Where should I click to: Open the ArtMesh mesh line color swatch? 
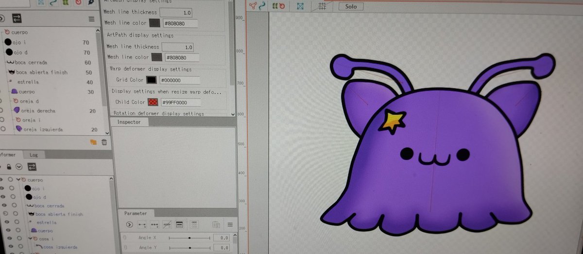point(154,23)
